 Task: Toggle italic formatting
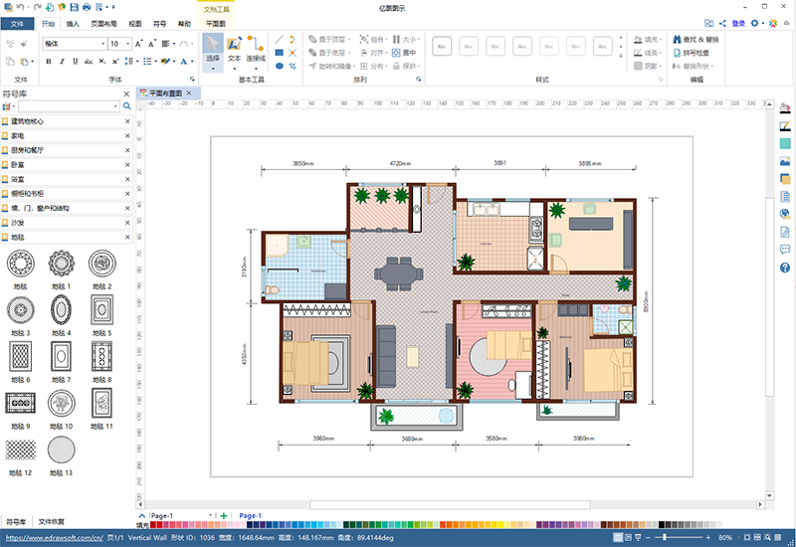coord(62,62)
